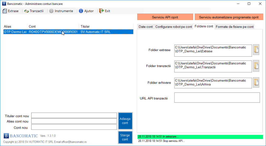Click the Exit menu item
The image size is (266, 146).
pos(105,11)
